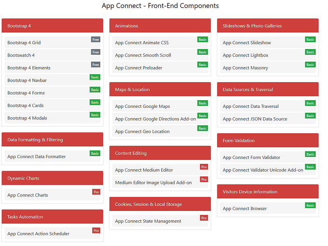Click the Pro badge on State Management
328x246 pixels.
tap(204, 218)
